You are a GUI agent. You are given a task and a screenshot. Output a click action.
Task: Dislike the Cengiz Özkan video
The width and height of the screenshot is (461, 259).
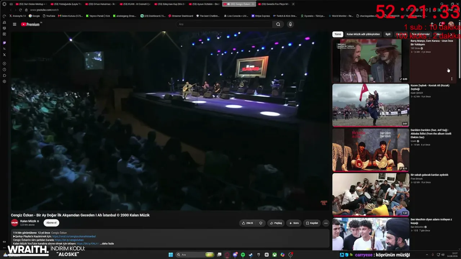[261, 223]
